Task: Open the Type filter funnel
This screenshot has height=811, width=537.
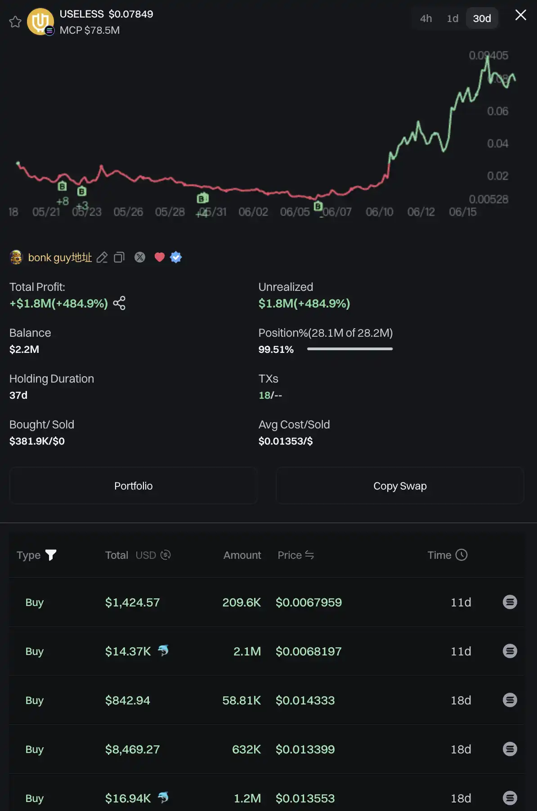Action: click(x=51, y=555)
